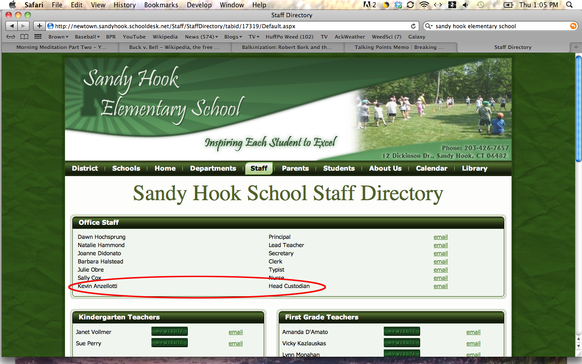The height and width of the screenshot is (364, 582).
Task: Click Natalie Hammond name text
Action: (x=101, y=245)
